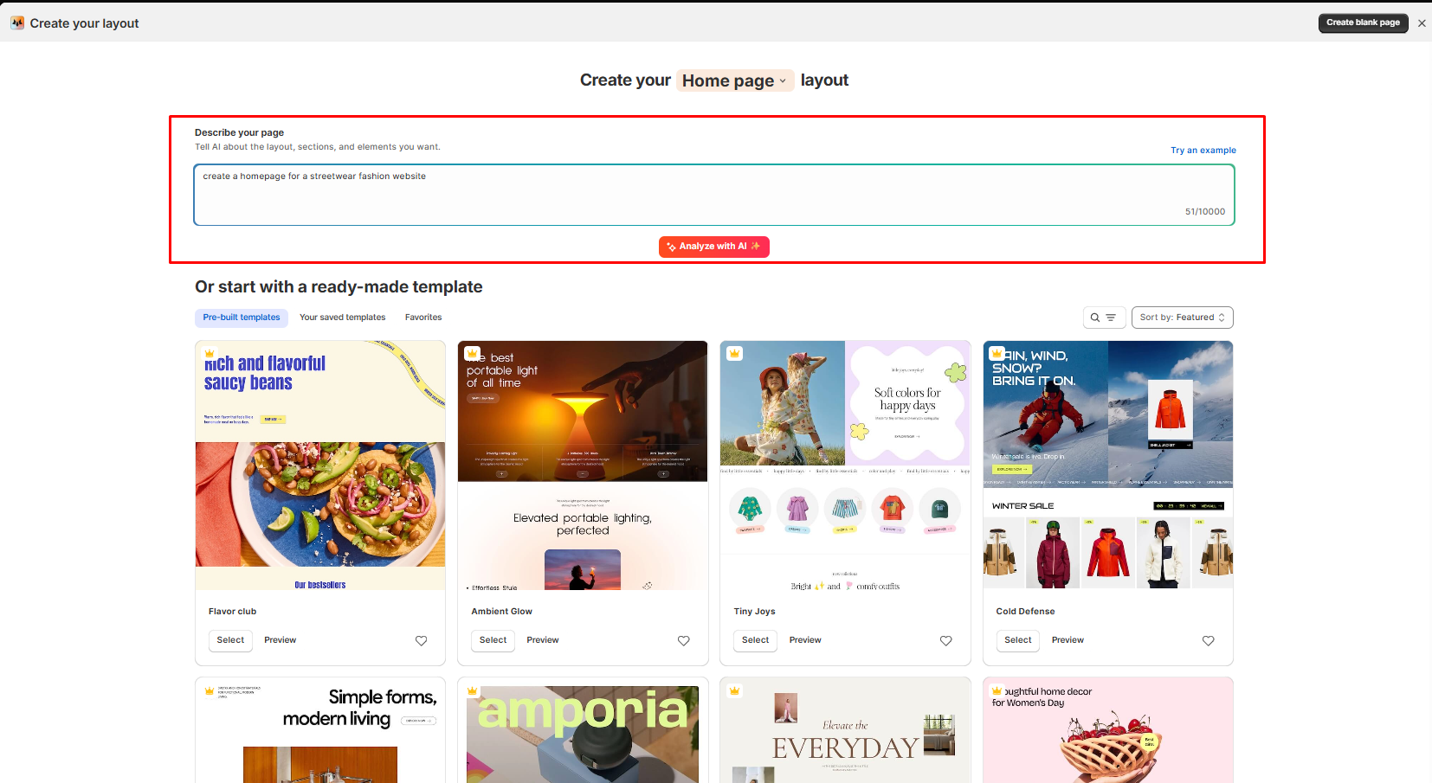
Task: Click Analyze with AI button
Action: pos(714,247)
